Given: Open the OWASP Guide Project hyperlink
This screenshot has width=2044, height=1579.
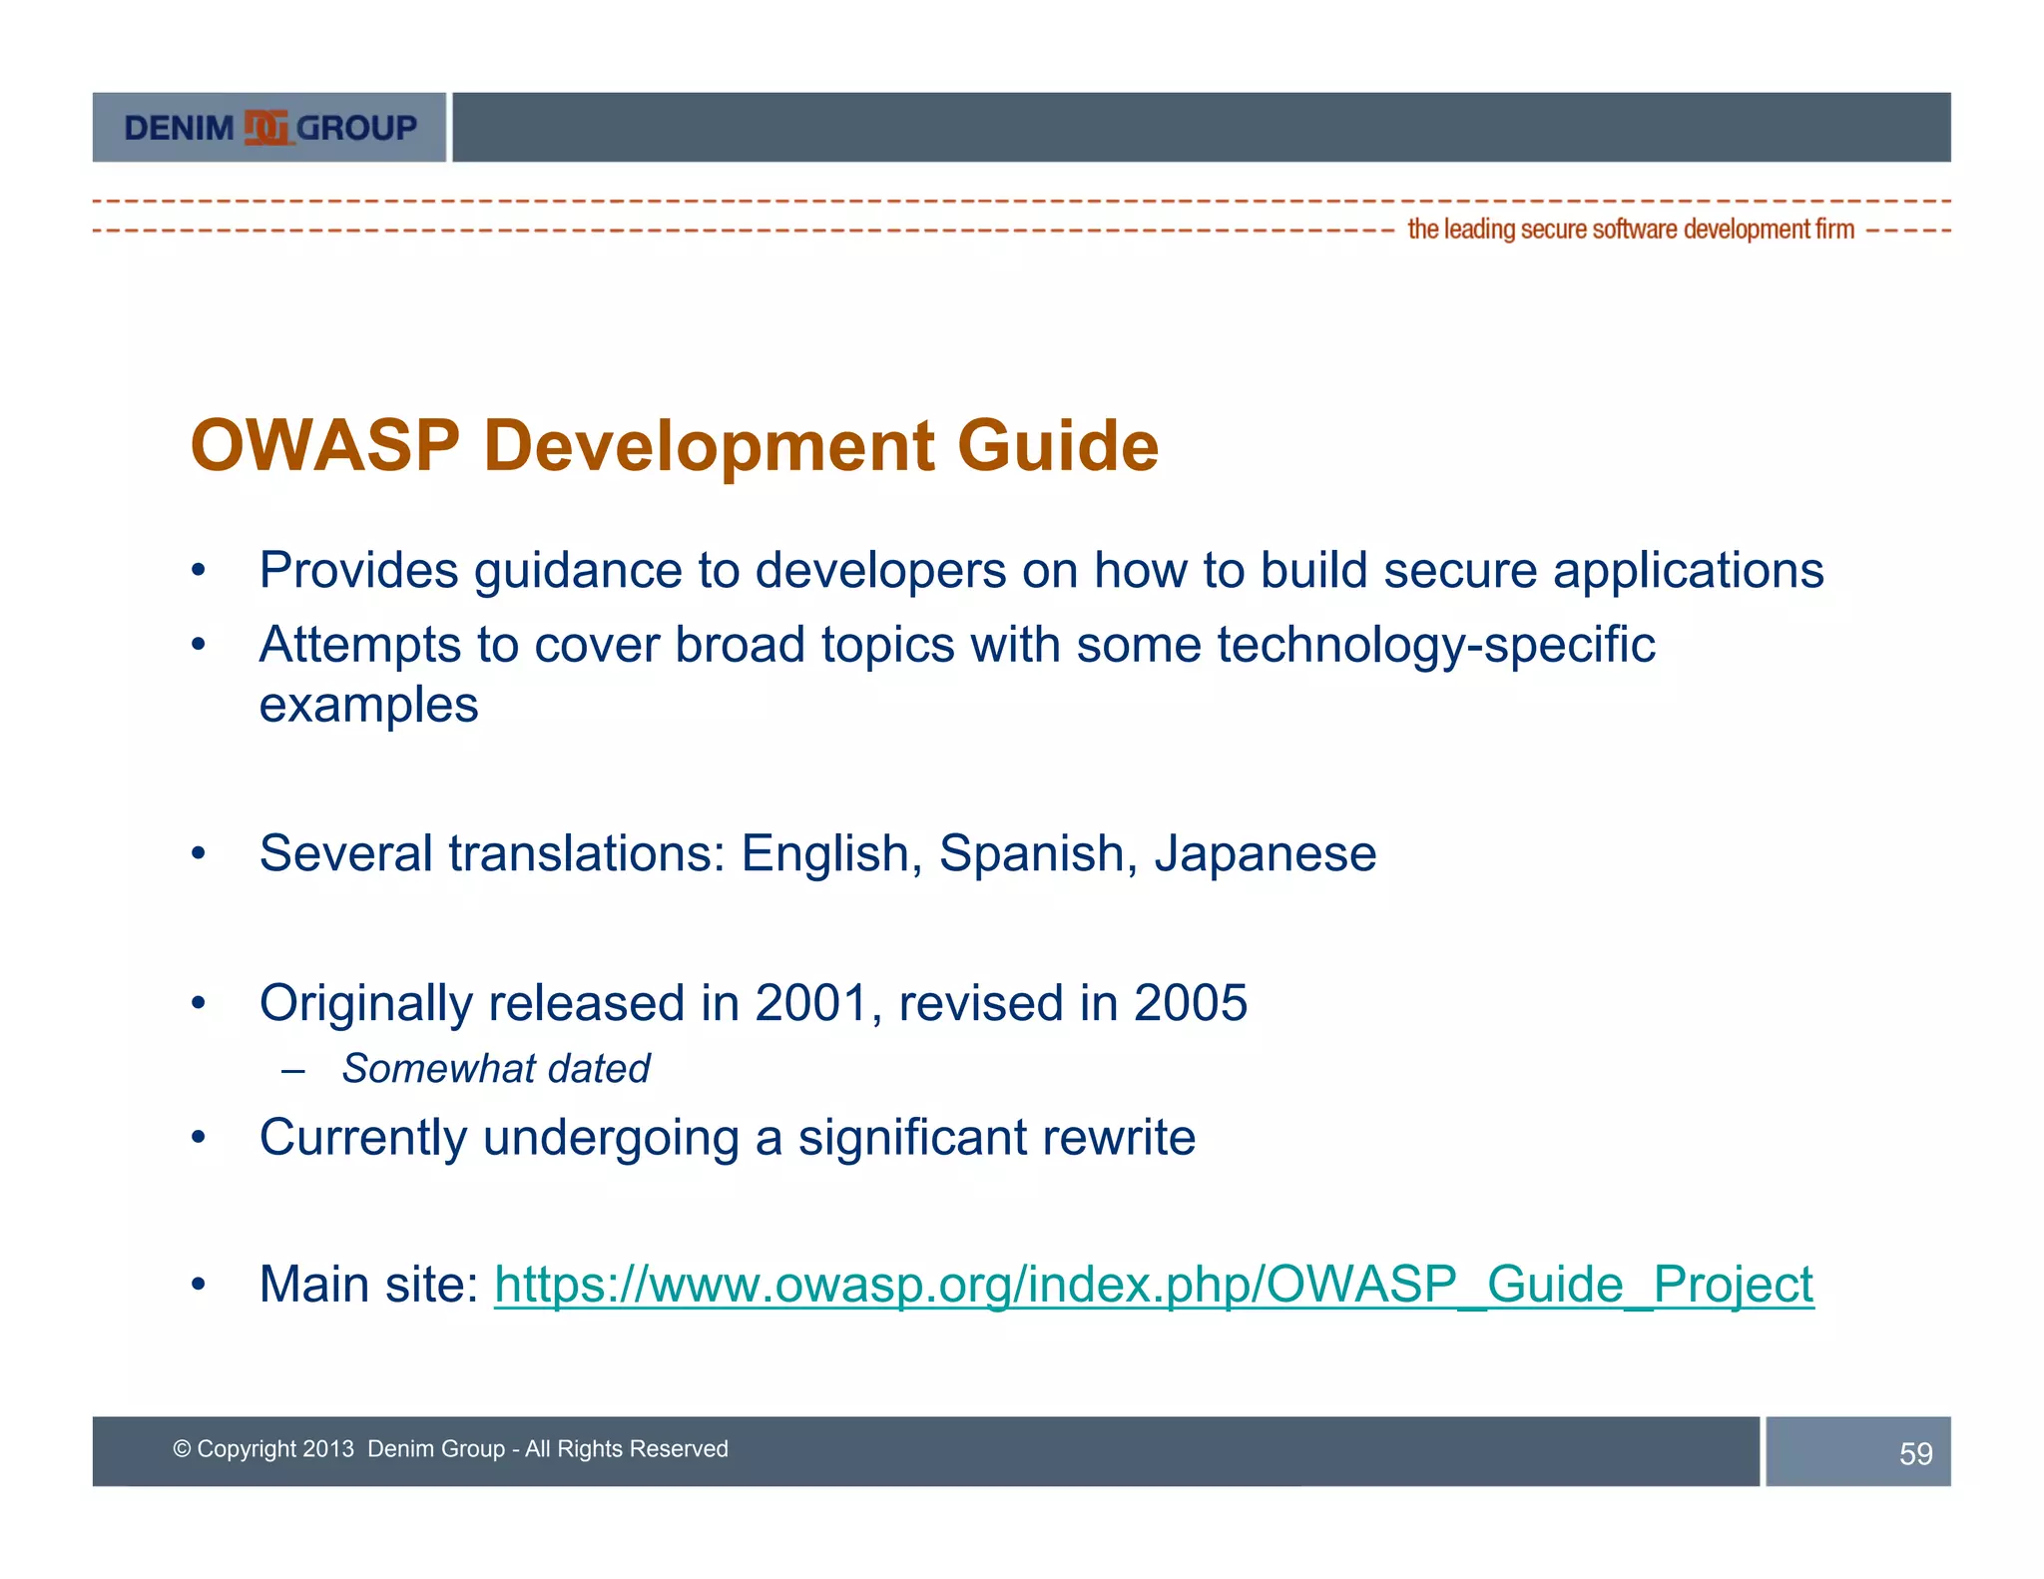Looking at the screenshot, I should click(1153, 1284).
